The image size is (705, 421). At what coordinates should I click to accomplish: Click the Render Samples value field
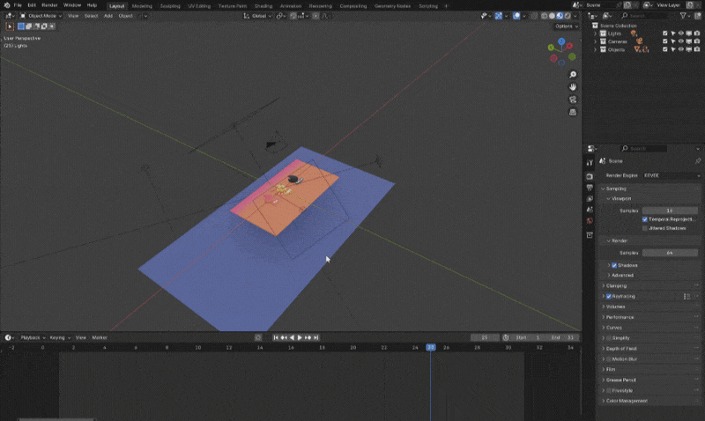[x=670, y=253]
